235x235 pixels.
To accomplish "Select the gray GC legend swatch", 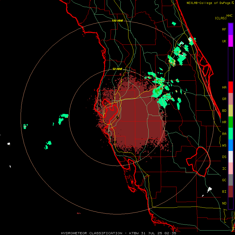I will [231, 180].
